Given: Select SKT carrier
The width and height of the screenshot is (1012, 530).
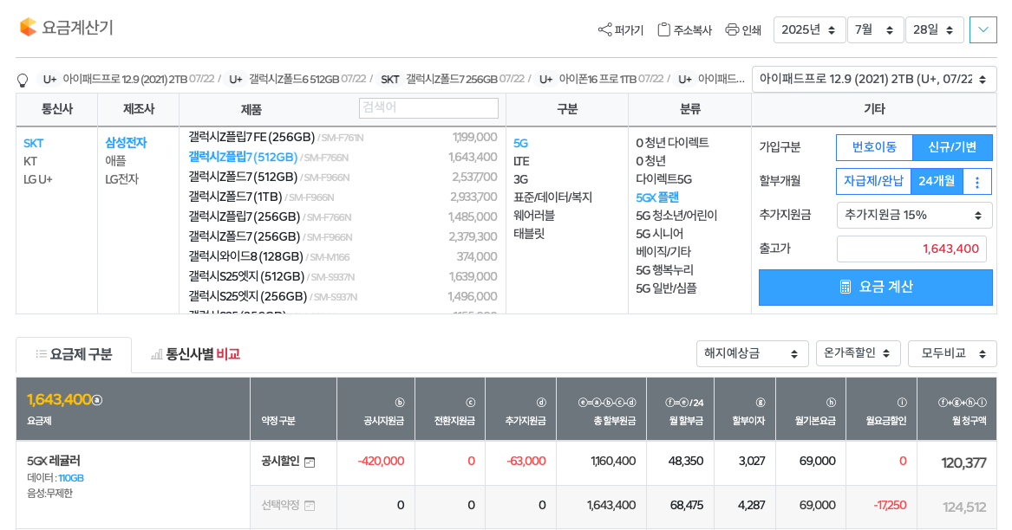Looking at the screenshot, I should tap(34, 143).
